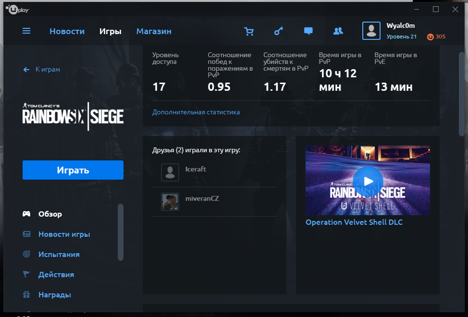468x317 pixels.
Task: Click the flag icon beside Действия
Action: coord(26,274)
